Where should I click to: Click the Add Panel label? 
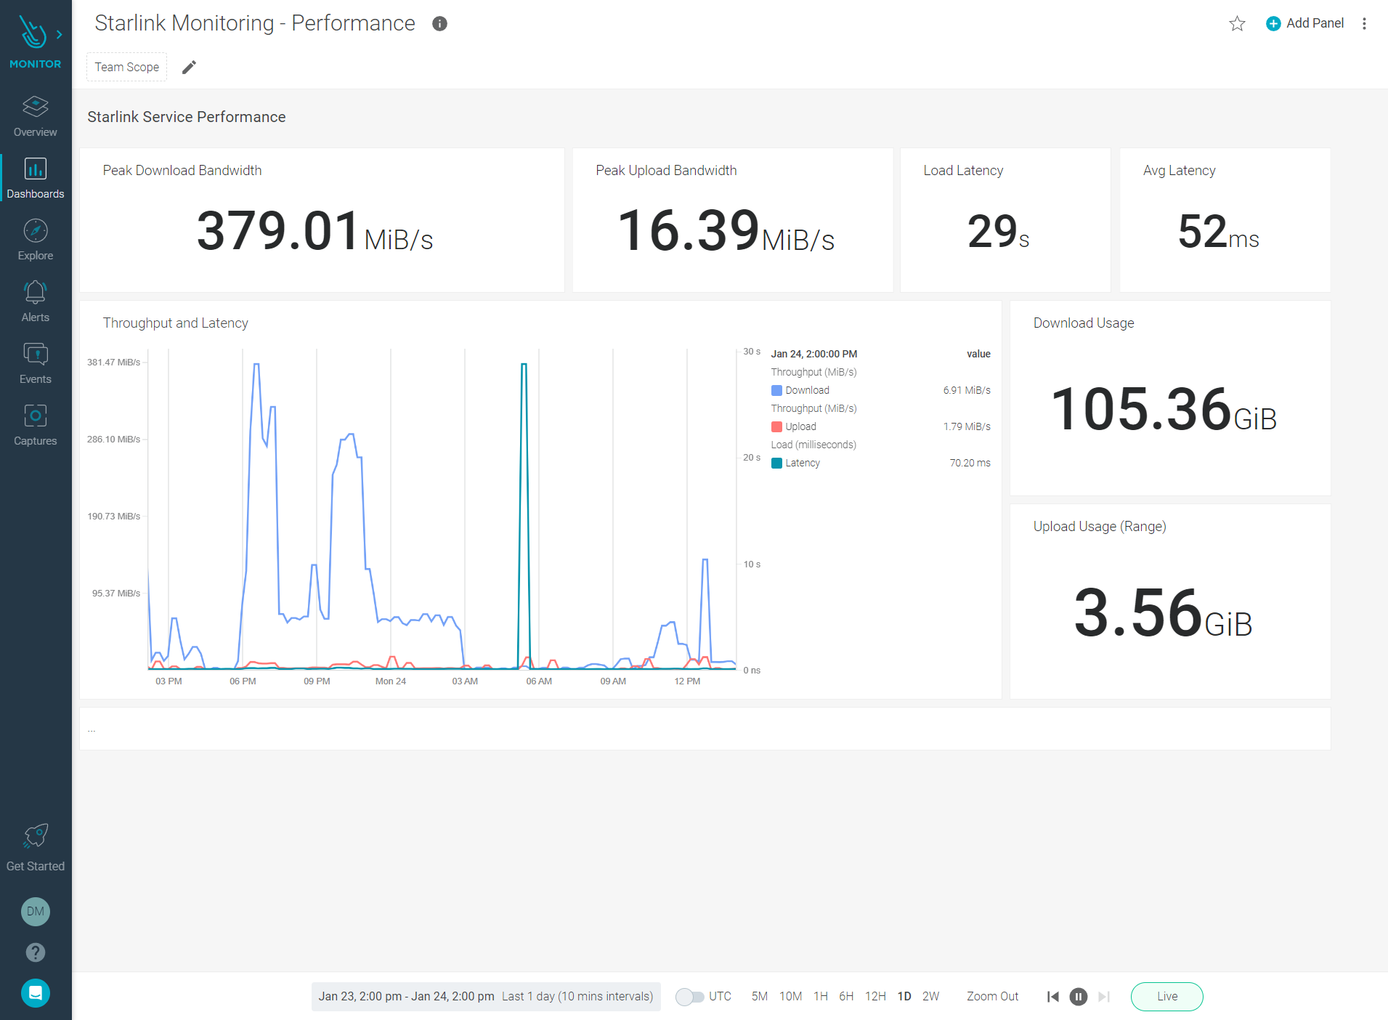coord(1315,23)
